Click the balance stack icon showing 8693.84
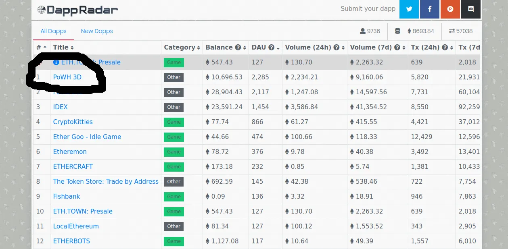Viewport: 508px width, 249px height. (x=398, y=31)
